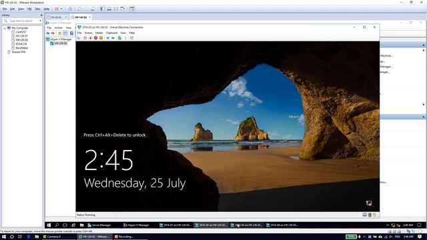Click VMware send Ctrl+Alt+Del toolbar icon
This screenshot has height=240, width=427.
tap(70, 9)
